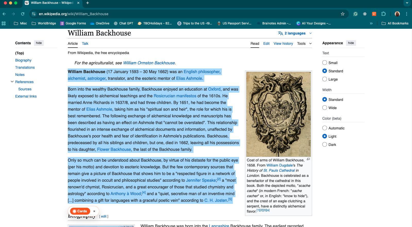This screenshot has width=412, height=227.
Task: Open the Chat GPT bookmark
Action: 123,23
